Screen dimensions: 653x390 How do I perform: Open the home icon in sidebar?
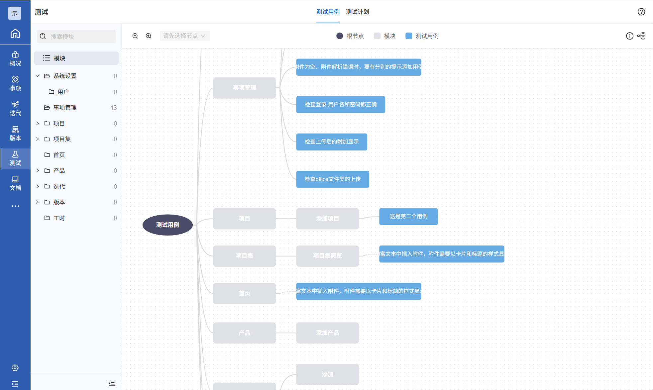point(15,34)
